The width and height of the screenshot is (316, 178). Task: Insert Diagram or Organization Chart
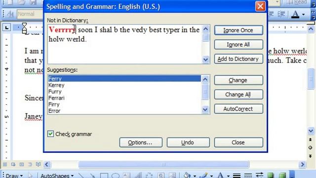[x=149, y=175]
